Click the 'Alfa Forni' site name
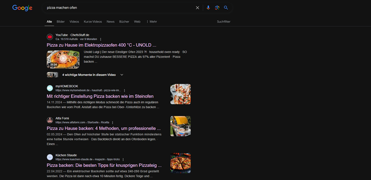The width and height of the screenshot is (371, 180). [x=62, y=118]
